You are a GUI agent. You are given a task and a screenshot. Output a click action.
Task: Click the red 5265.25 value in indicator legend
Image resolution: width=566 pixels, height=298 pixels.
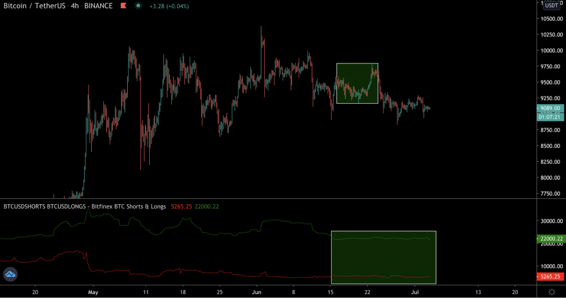point(180,206)
